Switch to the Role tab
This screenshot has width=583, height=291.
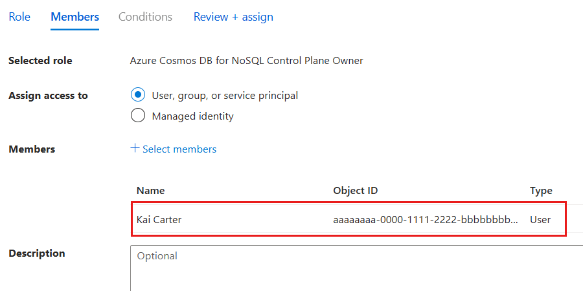pyautogui.click(x=19, y=17)
